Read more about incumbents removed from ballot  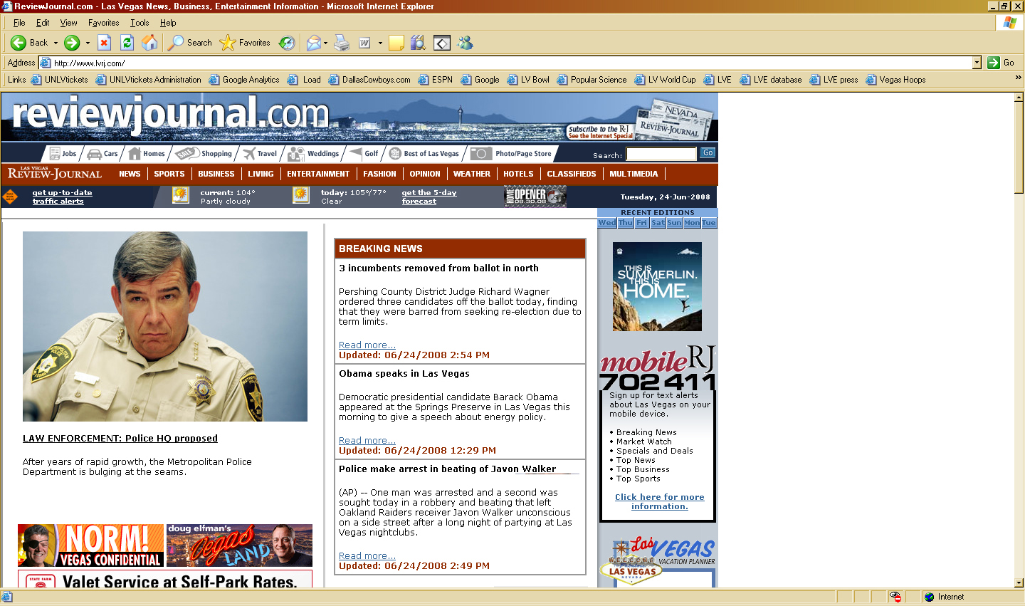[367, 345]
